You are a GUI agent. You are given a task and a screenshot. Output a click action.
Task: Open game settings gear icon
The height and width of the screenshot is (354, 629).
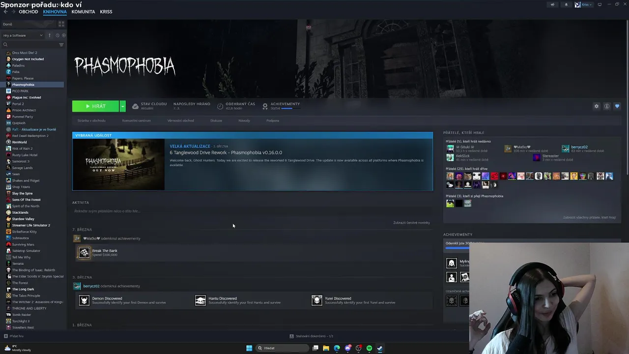pos(597,106)
